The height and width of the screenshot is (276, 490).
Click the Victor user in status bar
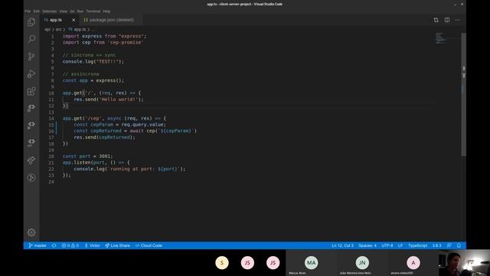(x=92, y=245)
